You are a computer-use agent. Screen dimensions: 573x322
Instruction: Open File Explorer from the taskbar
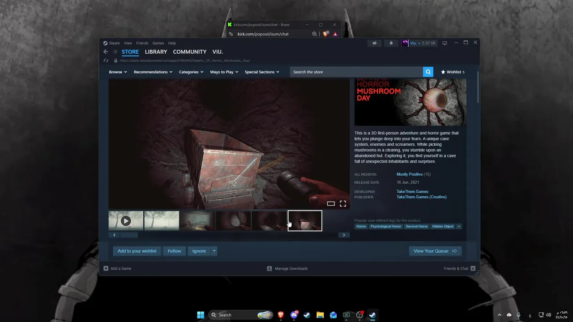[320, 315]
